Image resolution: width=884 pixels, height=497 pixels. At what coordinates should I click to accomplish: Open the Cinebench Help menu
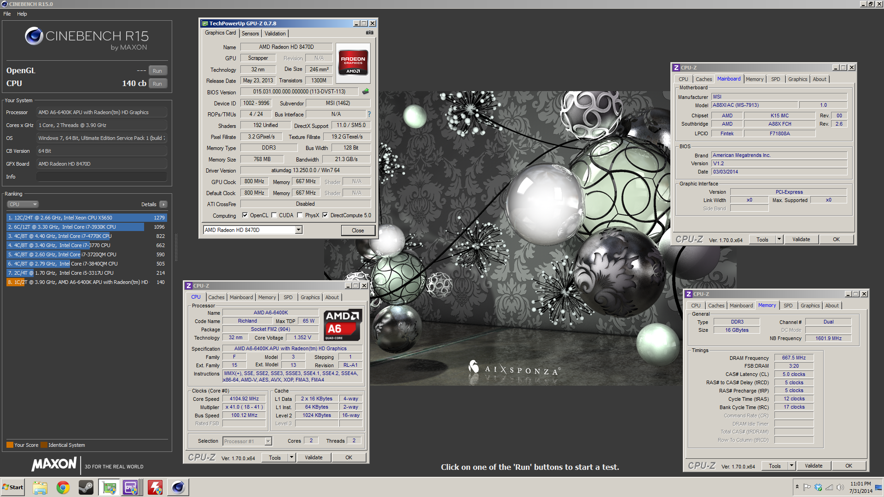[22, 14]
